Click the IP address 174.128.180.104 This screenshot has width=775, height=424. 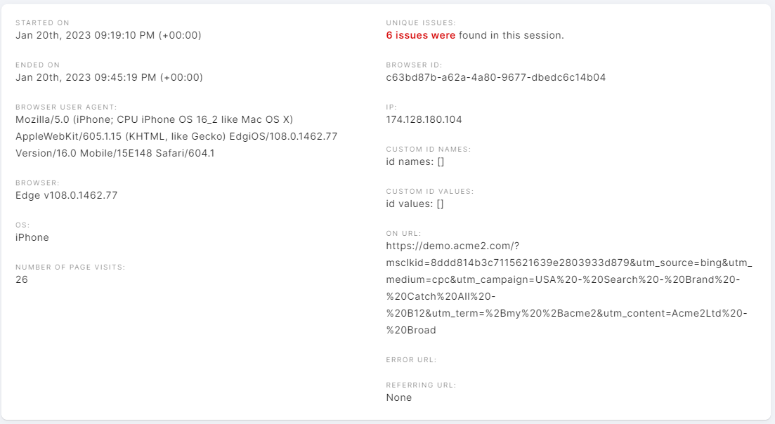424,119
